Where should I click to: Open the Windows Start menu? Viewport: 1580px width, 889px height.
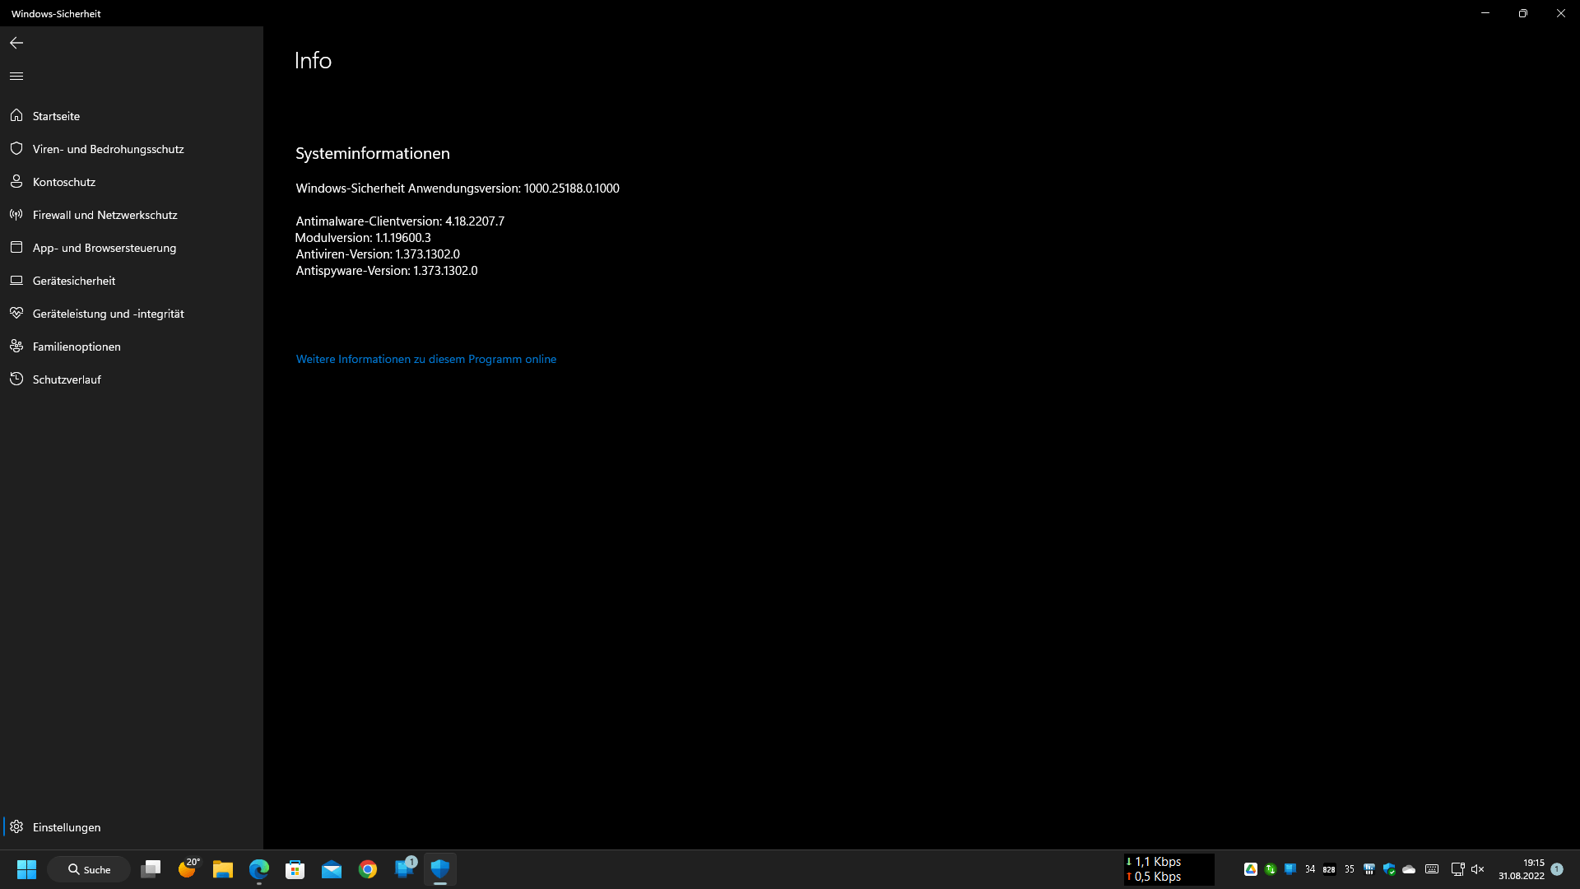point(27,869)
